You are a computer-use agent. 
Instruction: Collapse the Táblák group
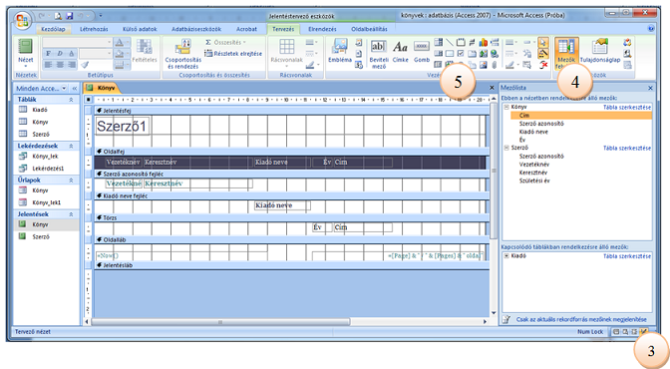click(71, 99)
